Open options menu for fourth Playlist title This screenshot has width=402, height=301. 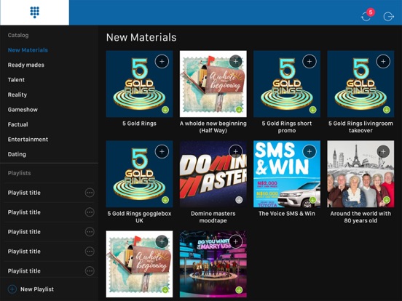pyautogui.click(x=90, y=252)
